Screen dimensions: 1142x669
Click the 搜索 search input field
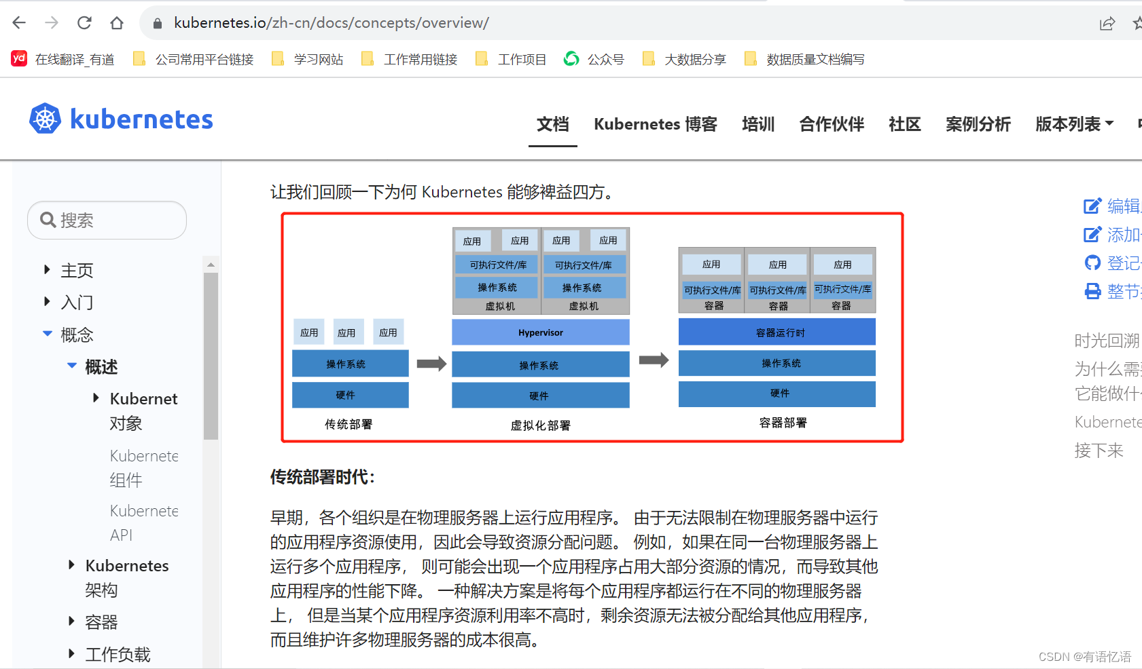107,220
